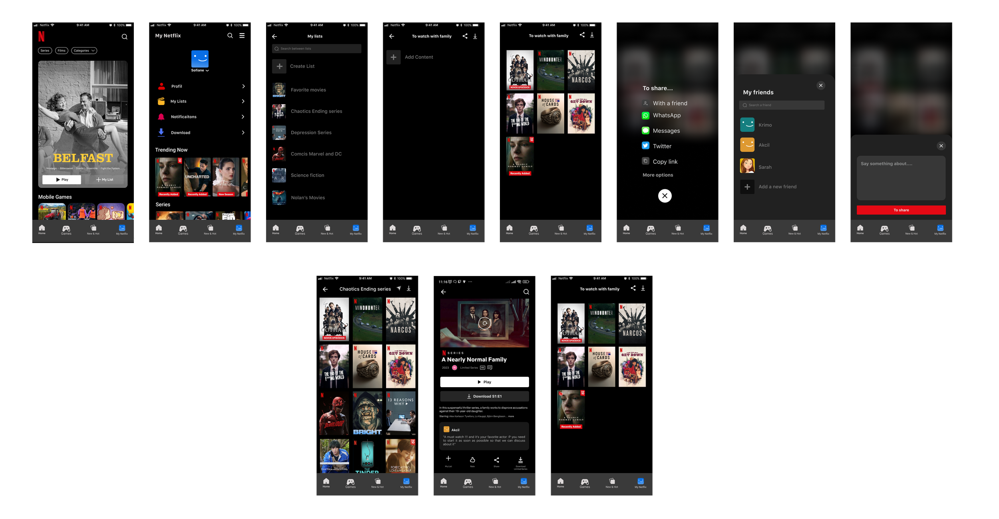Select the Series filter chip
Viewport: 999px width, 519px height.
tap(45, 51)
